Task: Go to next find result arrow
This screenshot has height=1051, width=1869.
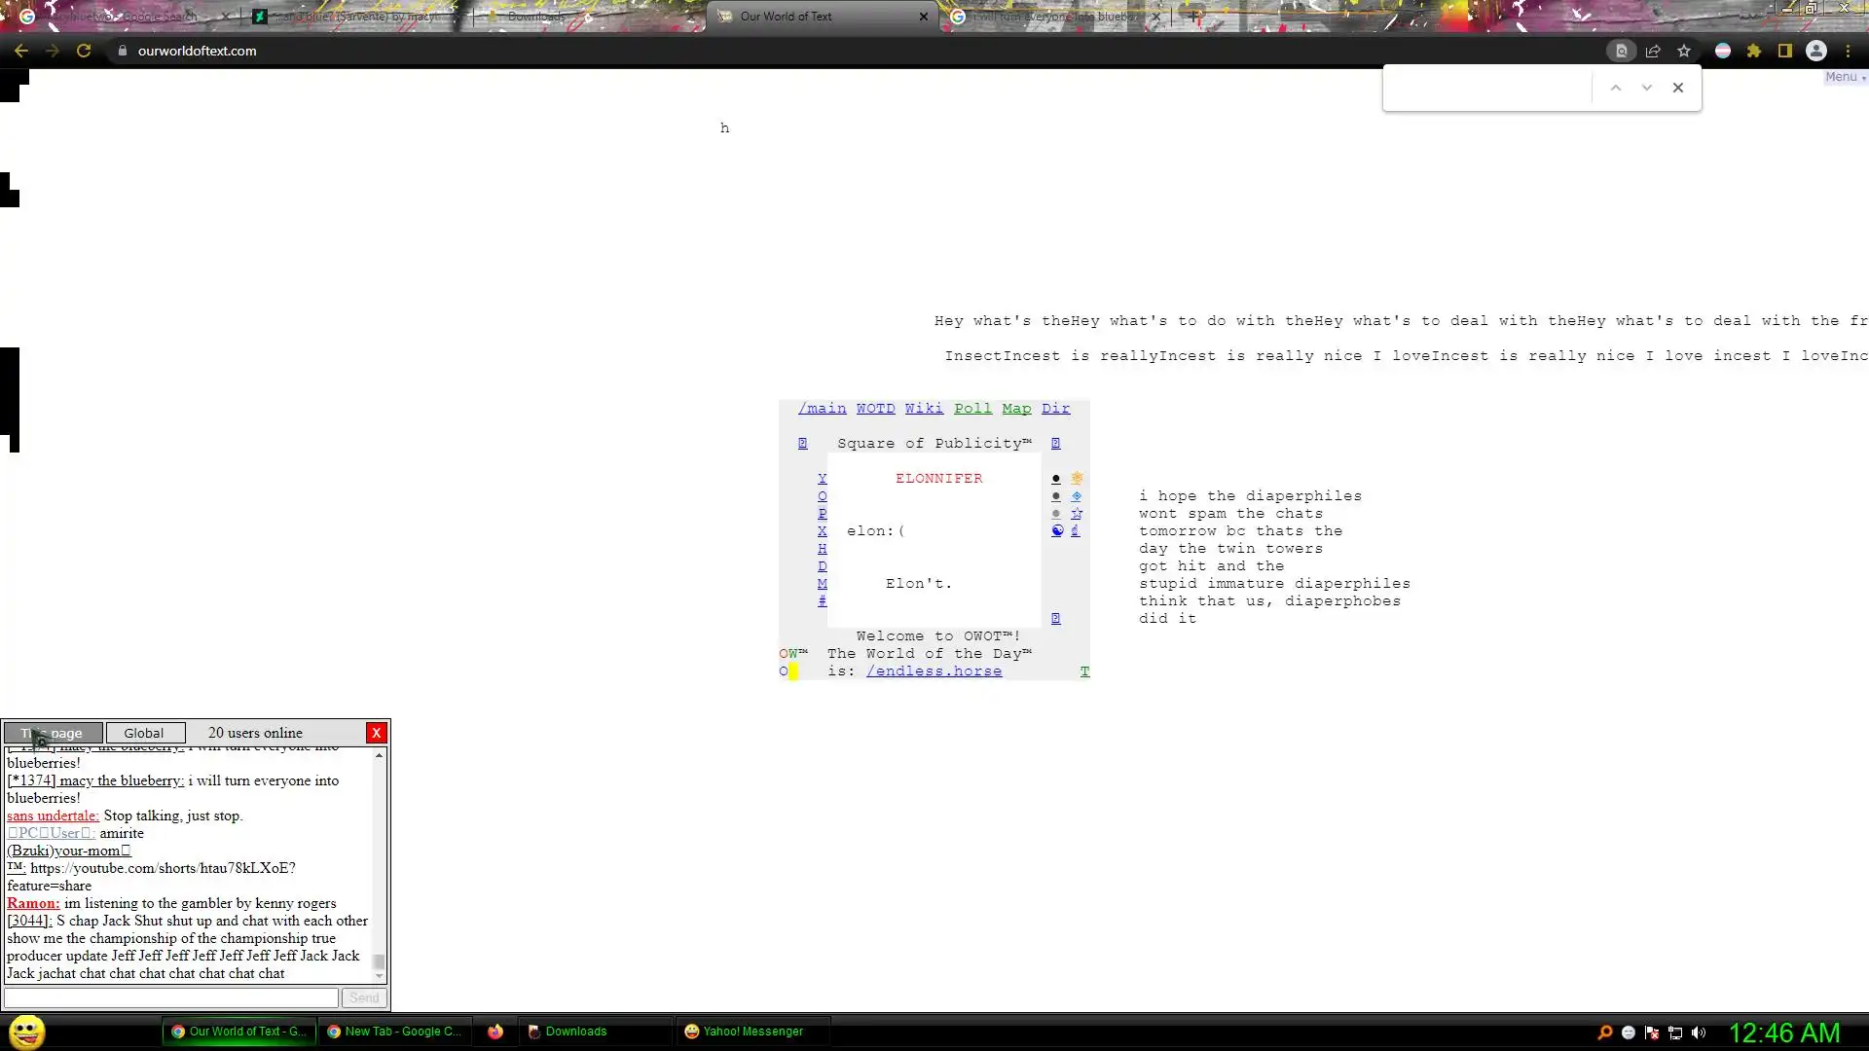Action: 1647,88
